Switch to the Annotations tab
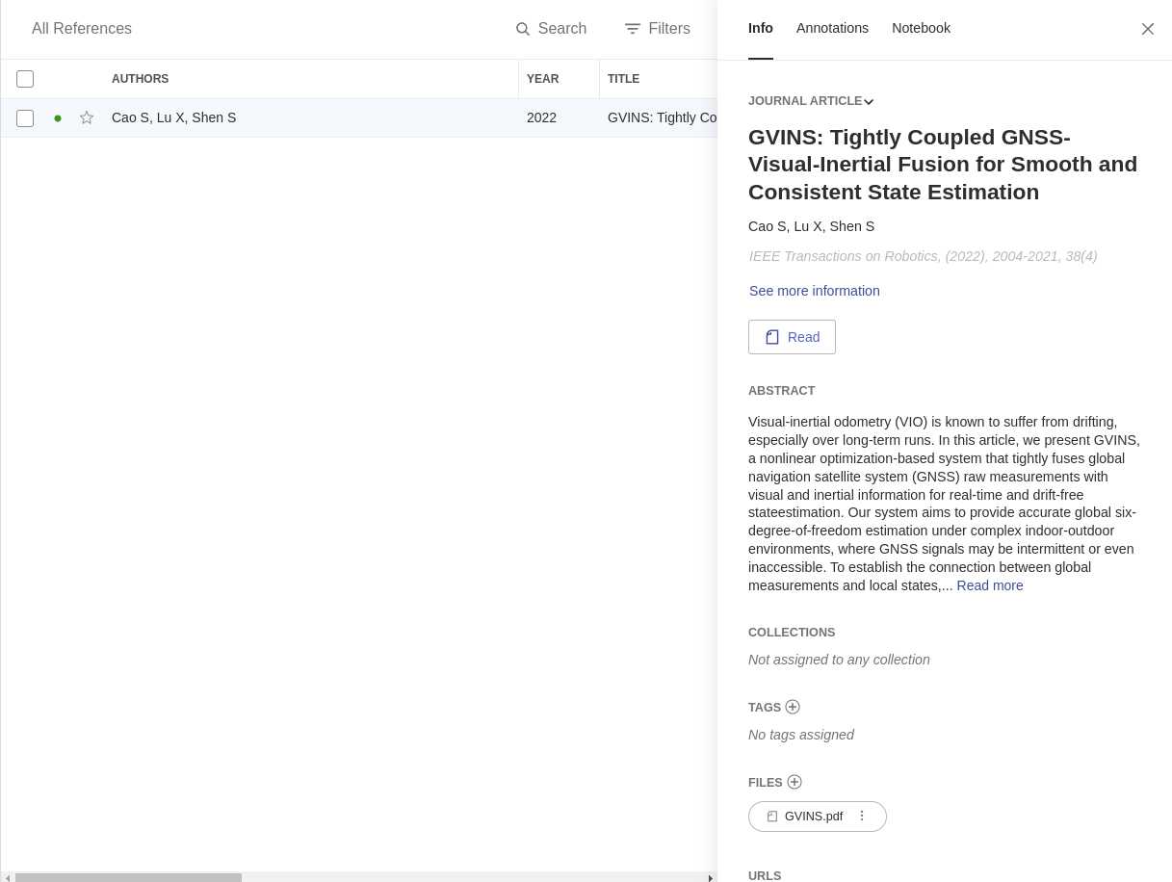Screen dimensions: 1172x882 pyautogui.click(x=832, y=28)
